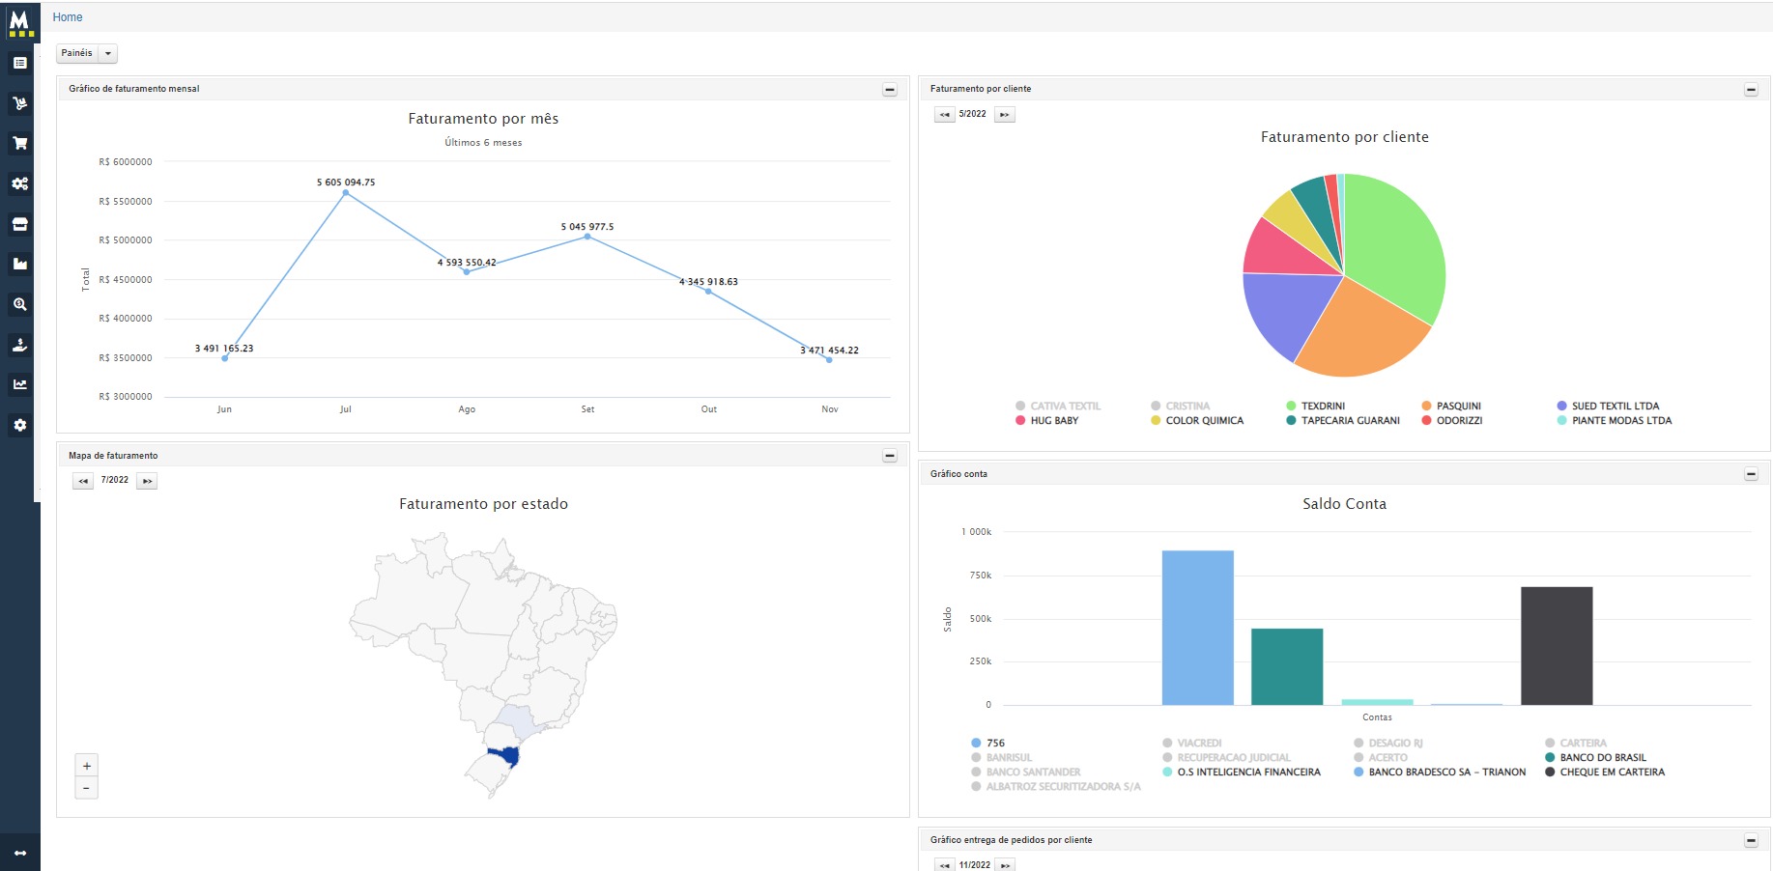Image resolution: width=1773 pixels, height=871 pixels.
Task: Collapse the Gráfico conta panel
Action: 1751,474
